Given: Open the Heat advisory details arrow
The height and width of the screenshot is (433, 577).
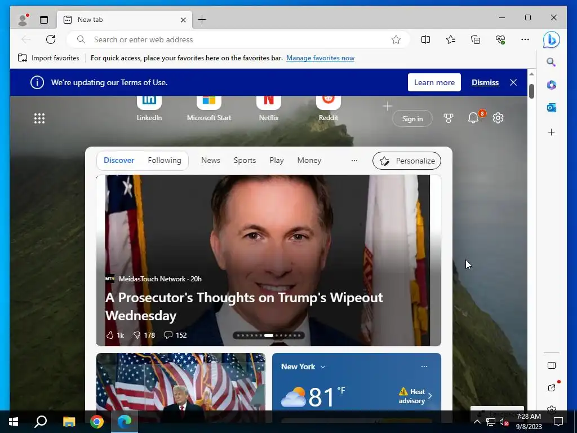Looking at the screenshot, I should (430, 396).
